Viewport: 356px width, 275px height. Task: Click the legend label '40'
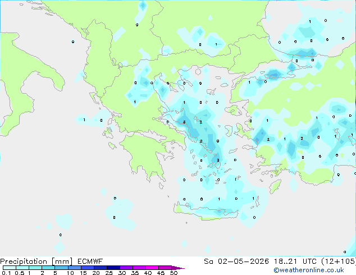coord(148,273)
